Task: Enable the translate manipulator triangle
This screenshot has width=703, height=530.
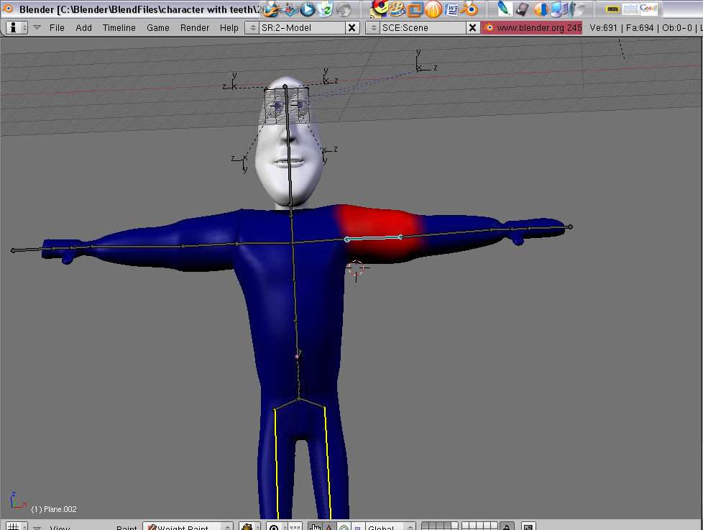Action: point(329,527)
